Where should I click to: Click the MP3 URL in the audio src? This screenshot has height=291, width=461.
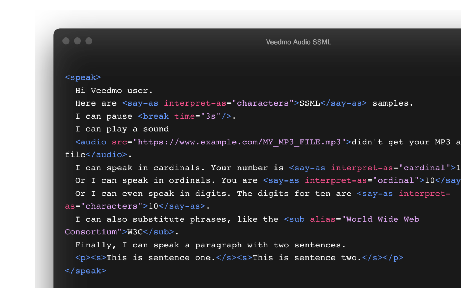[x=239, y=142]
